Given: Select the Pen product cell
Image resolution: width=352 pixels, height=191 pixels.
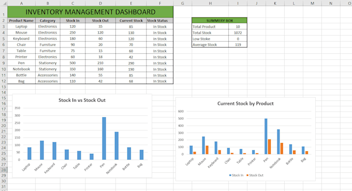Looking at the screenshot, I should [x=21, y=63].
